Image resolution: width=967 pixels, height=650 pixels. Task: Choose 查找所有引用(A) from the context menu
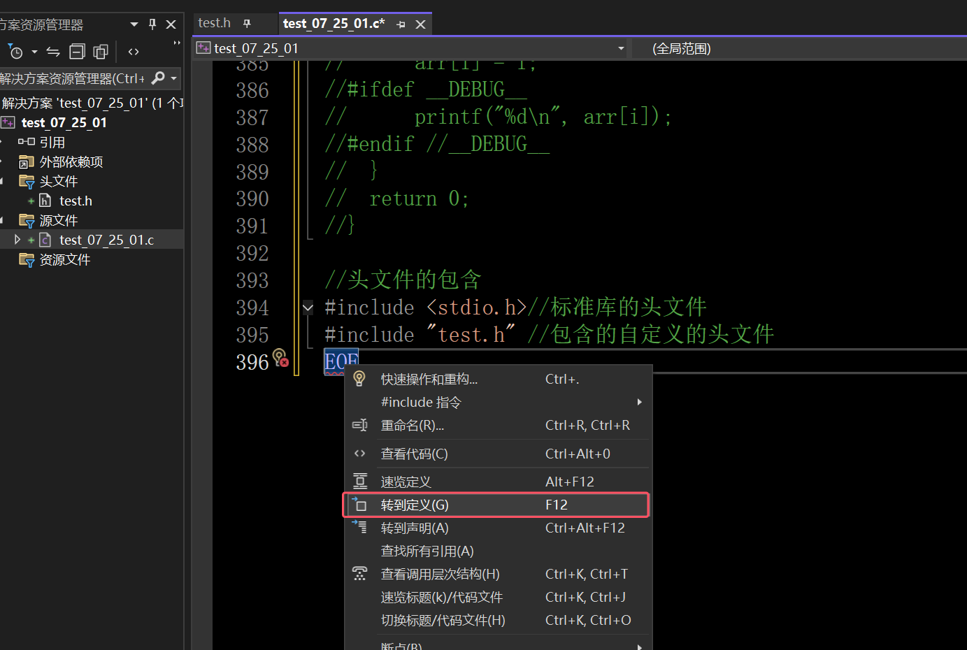499,551
